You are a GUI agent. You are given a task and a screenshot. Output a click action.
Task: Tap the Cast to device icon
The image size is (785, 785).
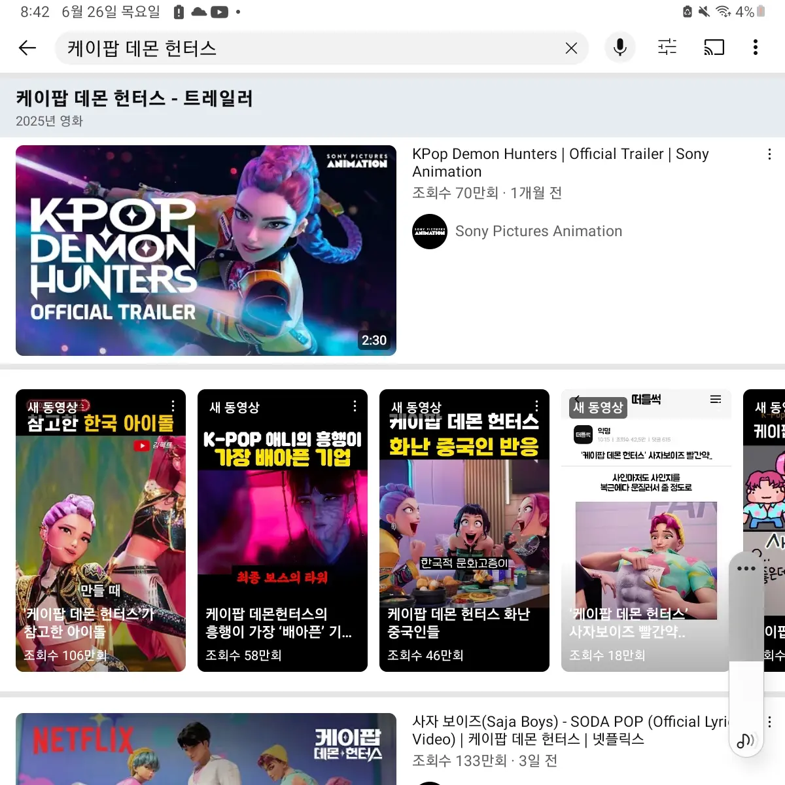(x=714, y=47)
